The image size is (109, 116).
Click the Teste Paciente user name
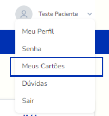[x=58, y=14]
